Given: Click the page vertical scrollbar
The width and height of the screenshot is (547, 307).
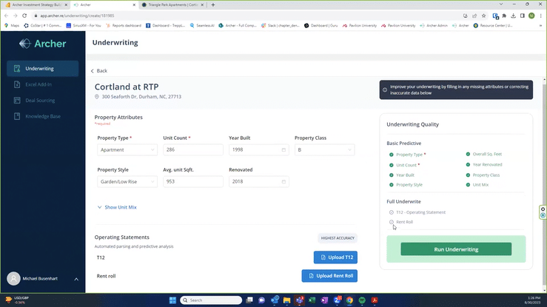Looking at the screenshot, I should pos(544,185).
